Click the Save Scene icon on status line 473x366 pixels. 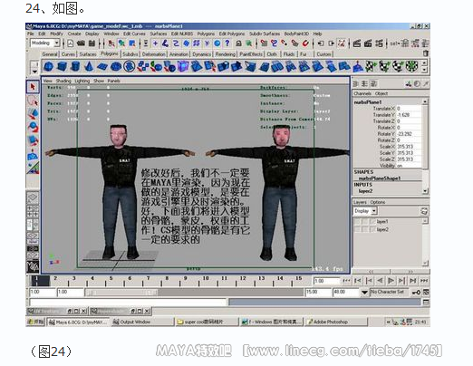coord(92,43)
